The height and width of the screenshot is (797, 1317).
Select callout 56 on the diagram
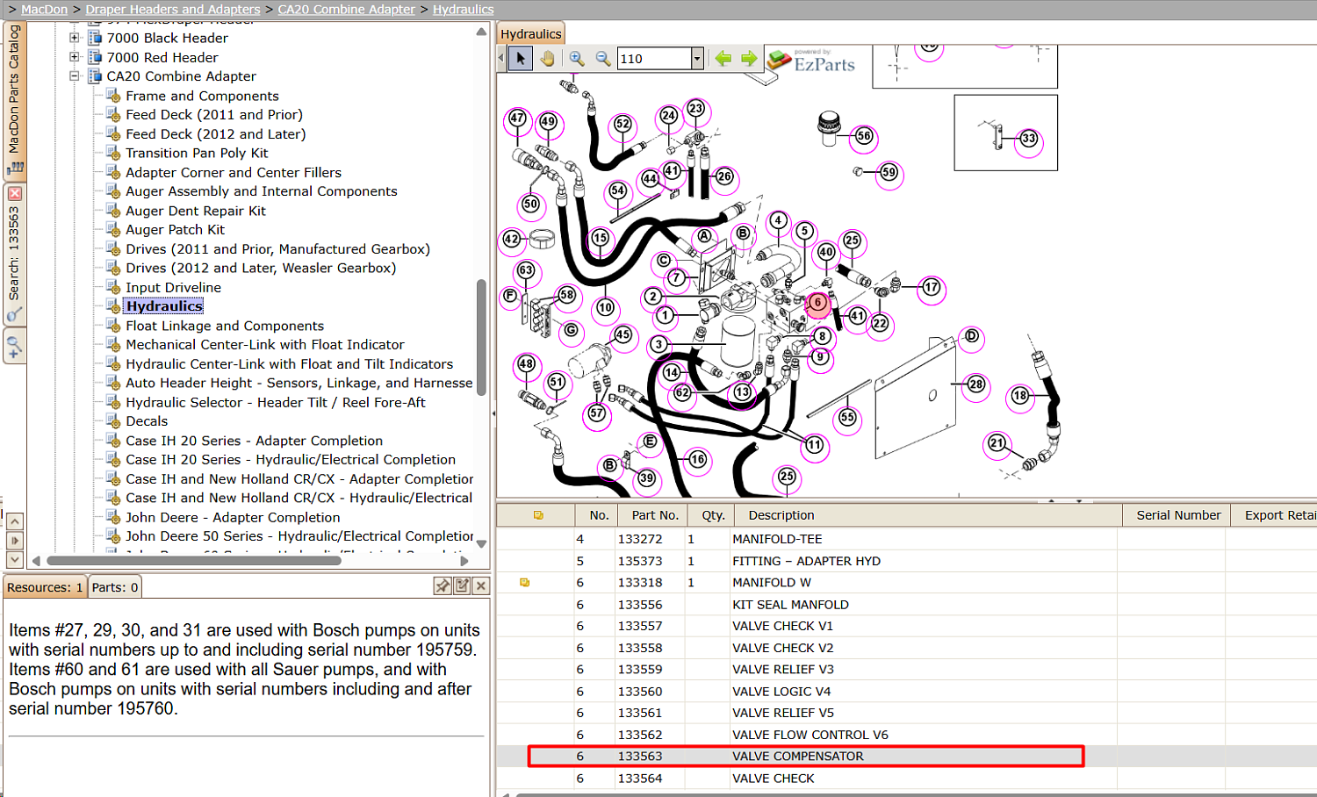[x=864, y=136]
